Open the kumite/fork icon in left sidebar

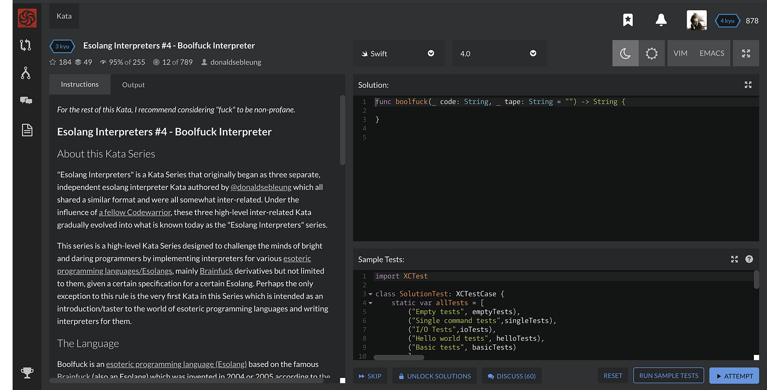tap(25, 46)
